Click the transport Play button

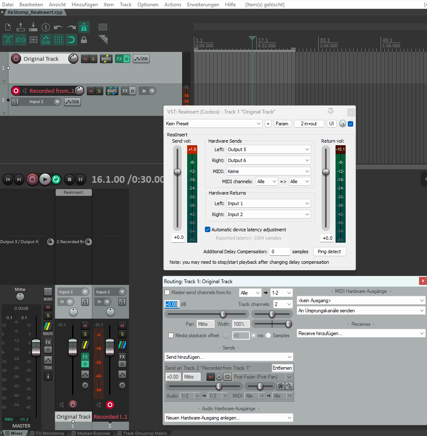coord(45,179)
